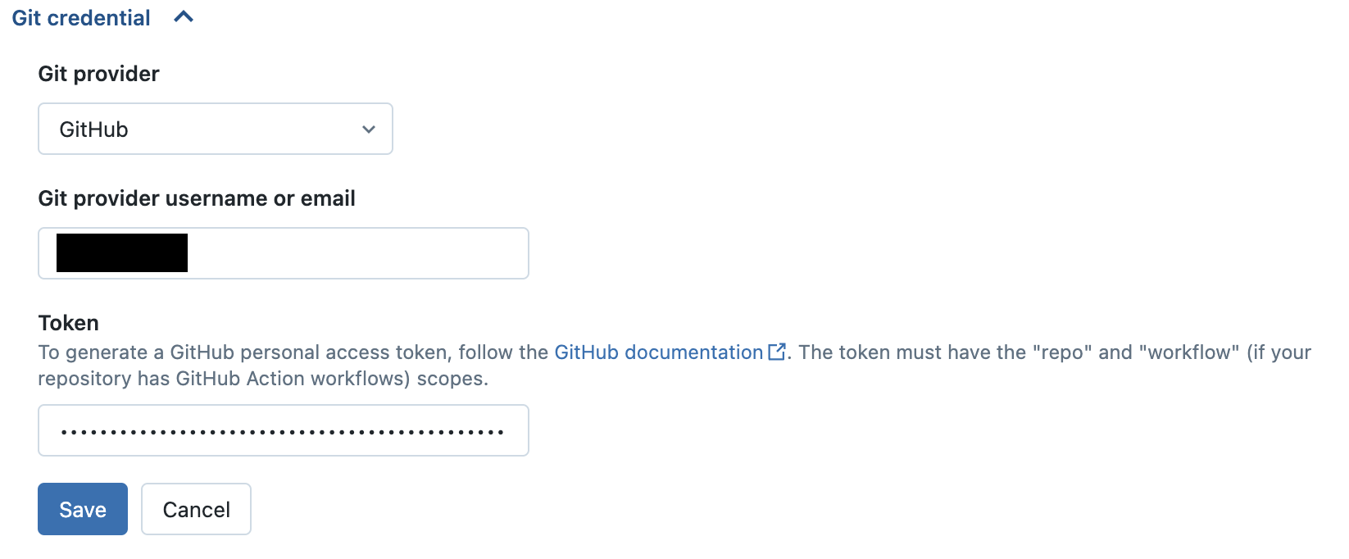Click the blue Git credential title text

coord(79,16)
